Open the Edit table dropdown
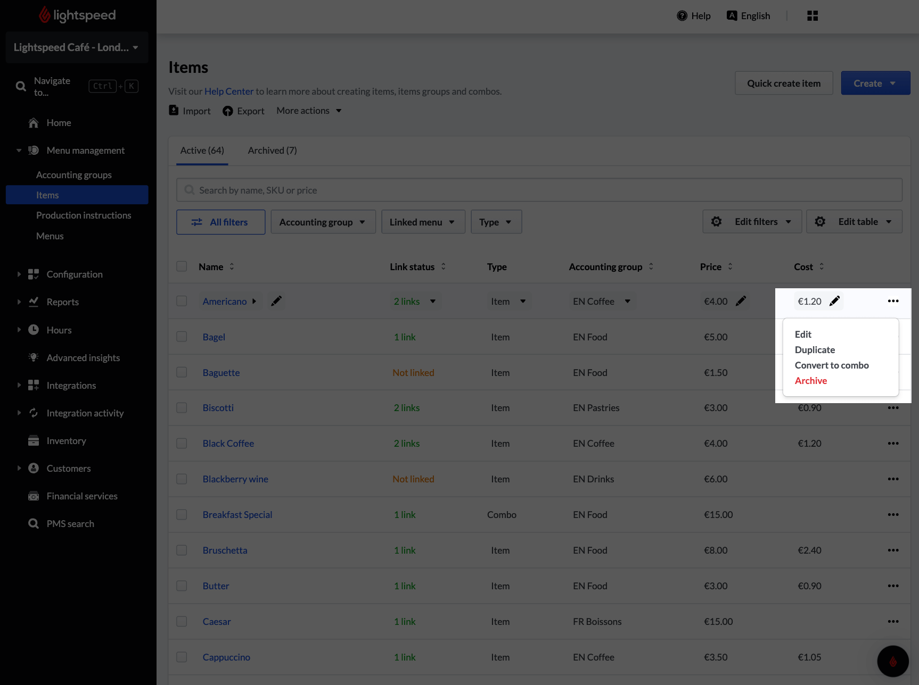919x685 pixels. (x=854, y=221)
